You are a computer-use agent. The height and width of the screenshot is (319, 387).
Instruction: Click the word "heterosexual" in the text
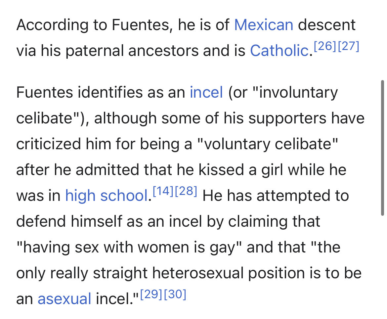(198, 273)
